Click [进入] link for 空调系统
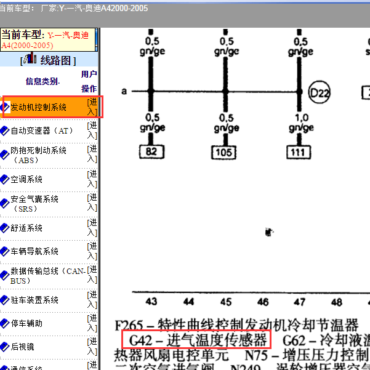Viewport: 370px width, 370px height. click(92, 179)
